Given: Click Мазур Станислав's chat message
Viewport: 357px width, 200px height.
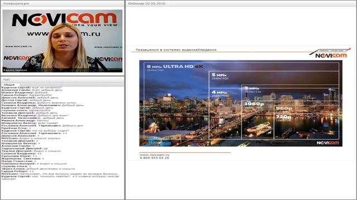Looking at the screenshot, I should tap(18, 161).
